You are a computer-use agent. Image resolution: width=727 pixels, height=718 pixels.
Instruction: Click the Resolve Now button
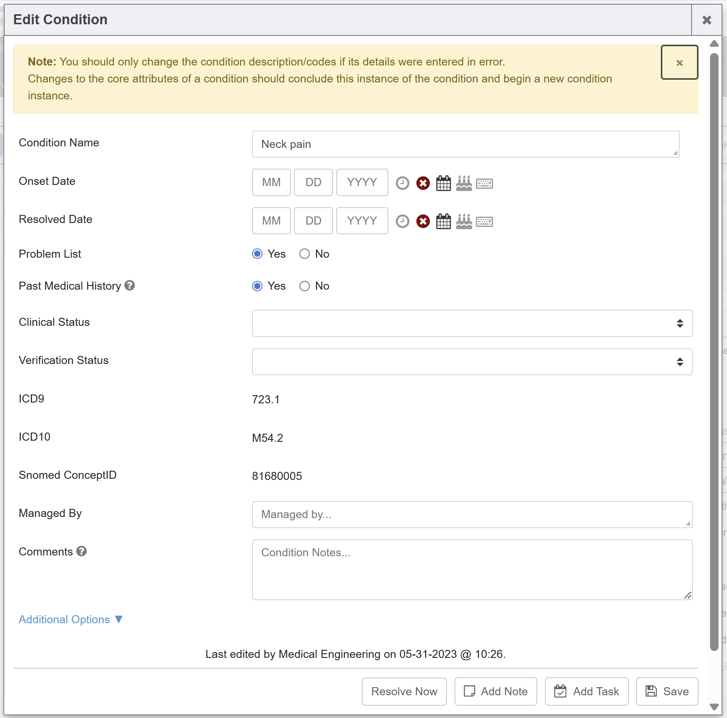click(404, 691)
